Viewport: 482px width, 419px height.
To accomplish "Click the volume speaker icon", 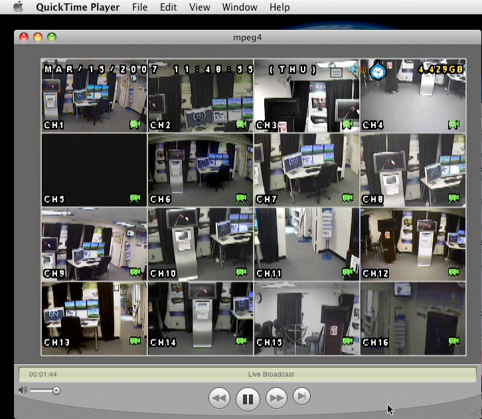I will 23,390.
